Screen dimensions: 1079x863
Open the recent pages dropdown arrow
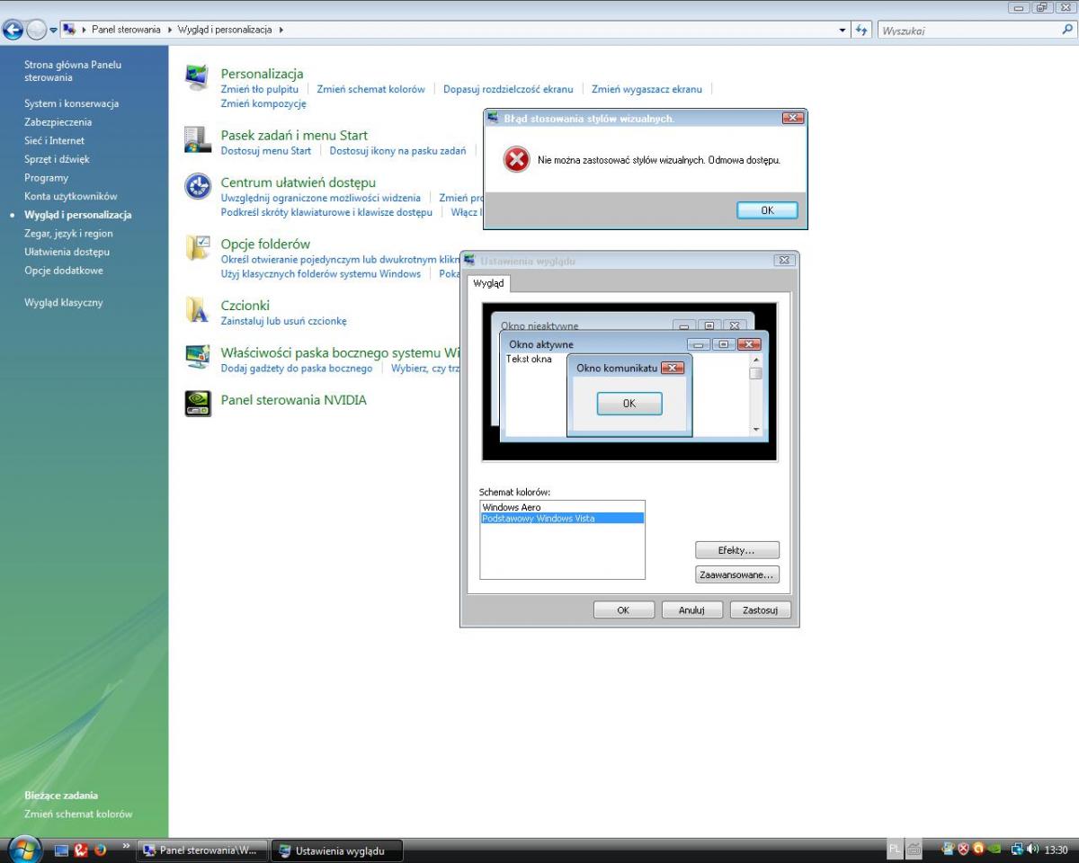tap(53, 31)
